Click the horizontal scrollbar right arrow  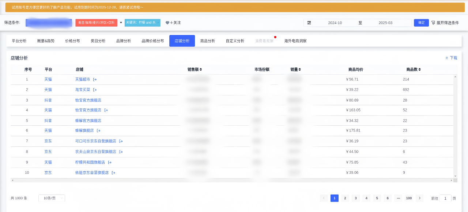tap(452, 180)
